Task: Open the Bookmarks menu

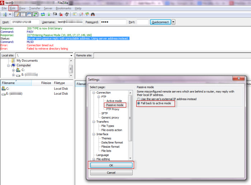Action: tap(63, 8)
